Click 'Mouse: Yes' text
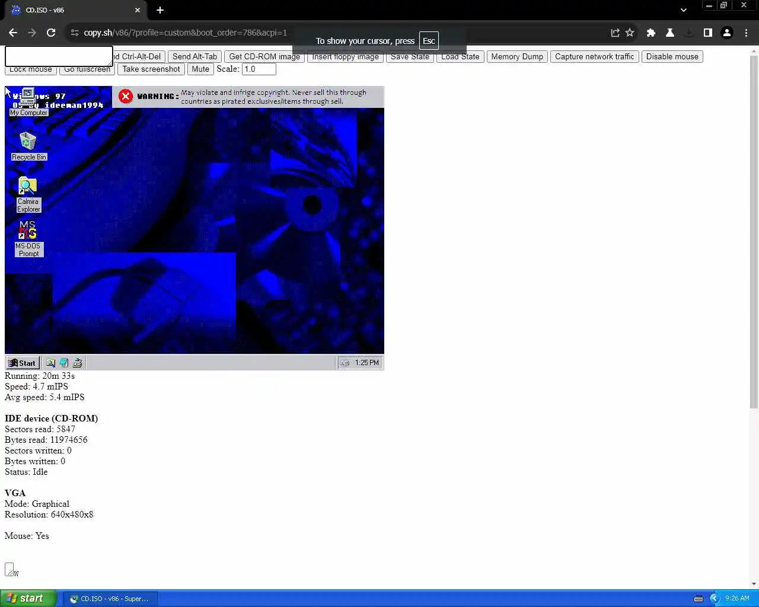Viewport: 759px width, 607px height. coord(27,536)
